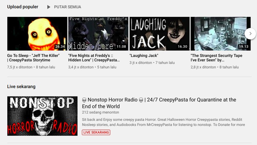
Task: Open the Strangest Security Tape thumbnail
Action: click(221, 33)
